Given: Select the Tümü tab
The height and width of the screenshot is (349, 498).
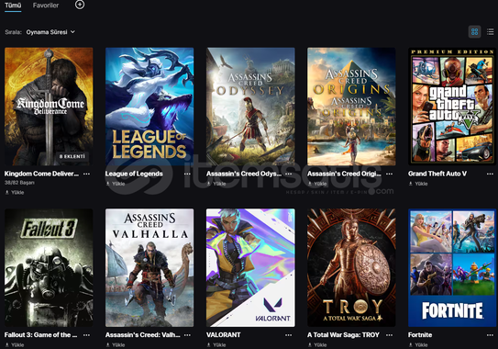Looking at the screenshot, I should tap(13, 6).
